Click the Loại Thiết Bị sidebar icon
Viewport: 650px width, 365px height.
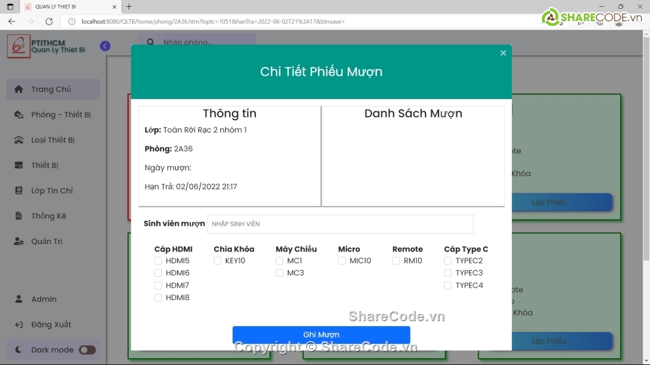18,140
